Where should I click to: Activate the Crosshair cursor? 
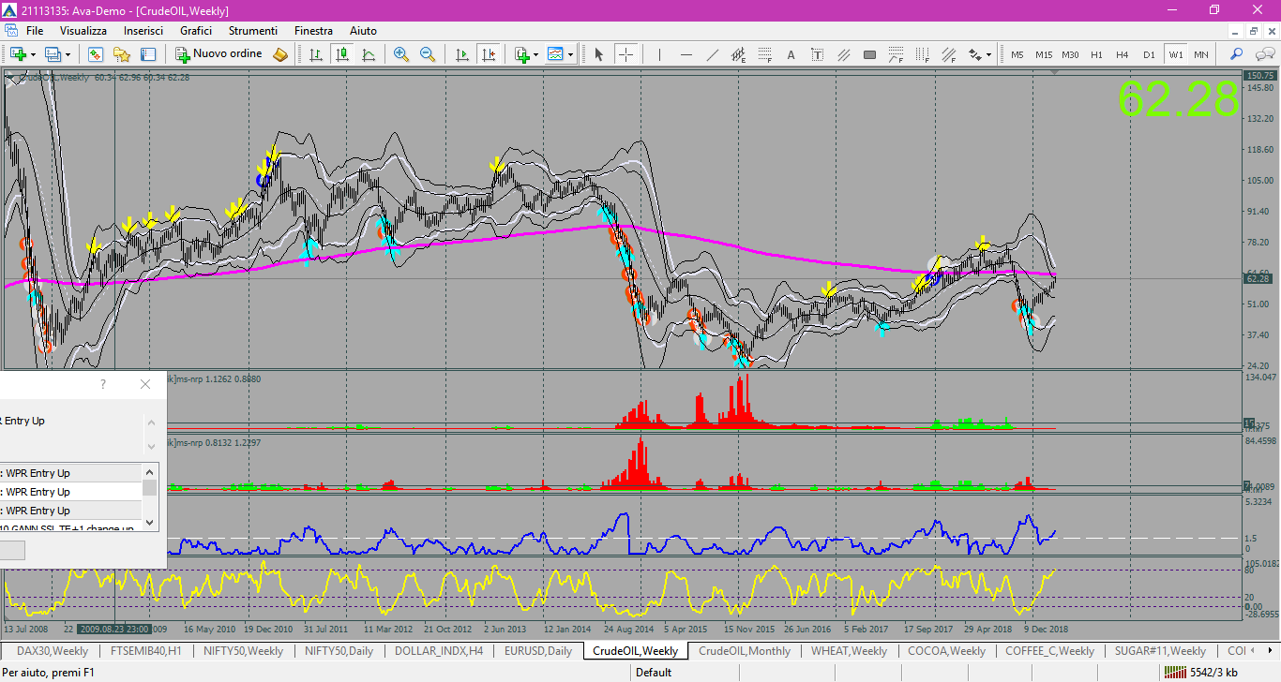[625, 54]
